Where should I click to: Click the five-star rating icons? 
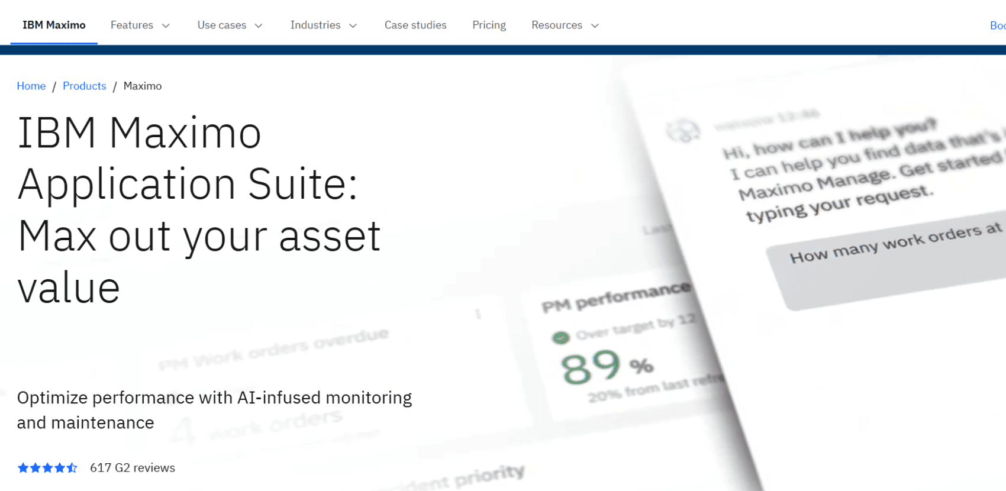[47, 468]
